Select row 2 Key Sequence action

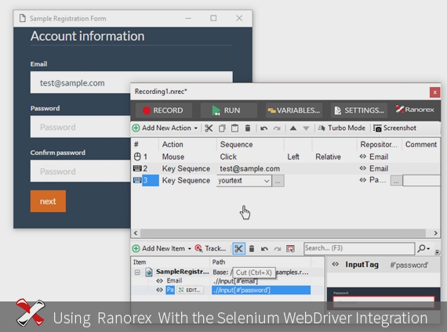click(285, 168)
